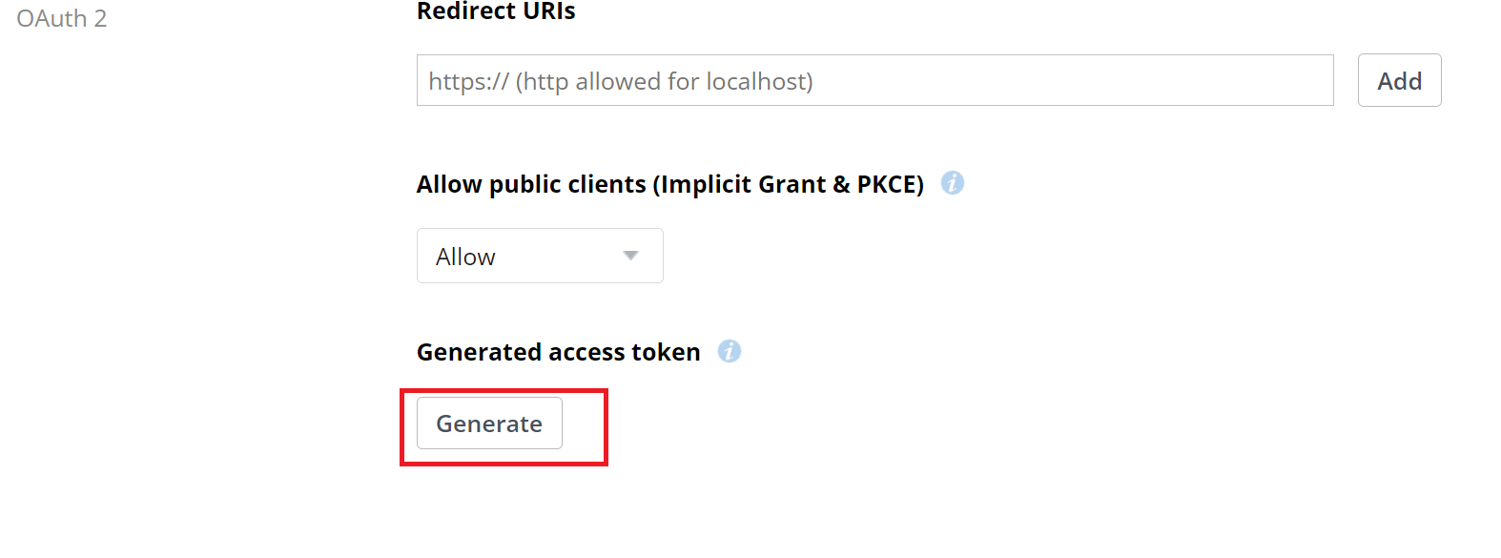Click the Allow public clients heading text
The width and height of the screenshot is (1501, 558).
coord(669,184)
